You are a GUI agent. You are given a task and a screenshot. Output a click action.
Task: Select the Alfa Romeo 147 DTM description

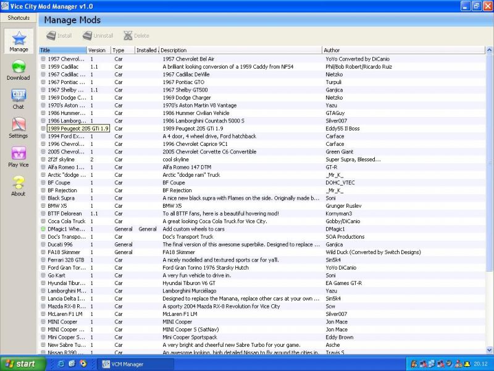point(187,167)
